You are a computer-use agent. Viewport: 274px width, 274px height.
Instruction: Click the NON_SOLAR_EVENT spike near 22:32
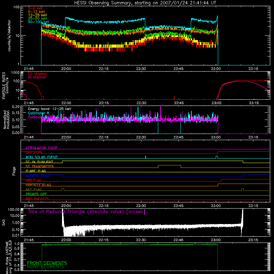pyautogui.click(x=146, y=157)
